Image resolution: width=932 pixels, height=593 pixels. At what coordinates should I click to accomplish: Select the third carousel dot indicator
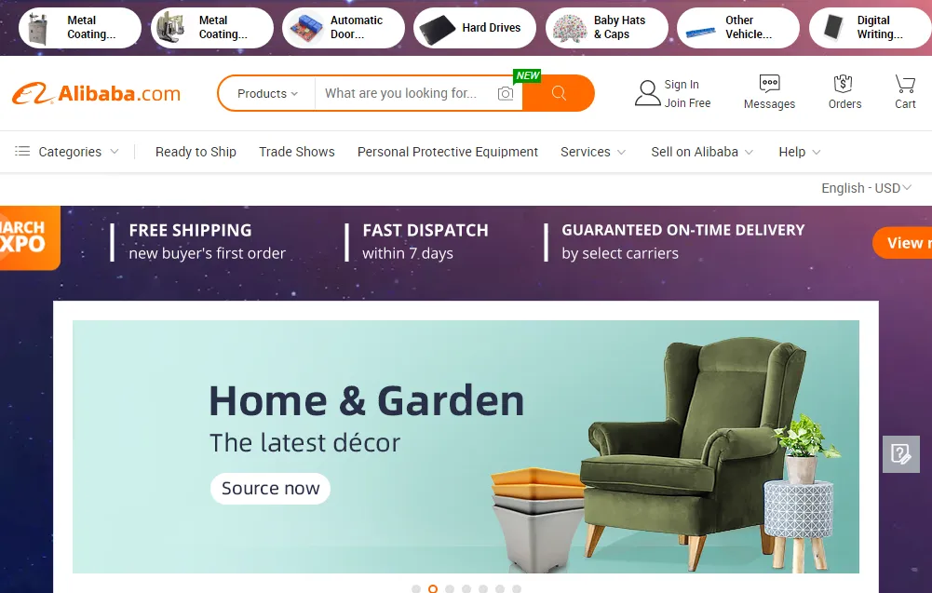(450, 588)
